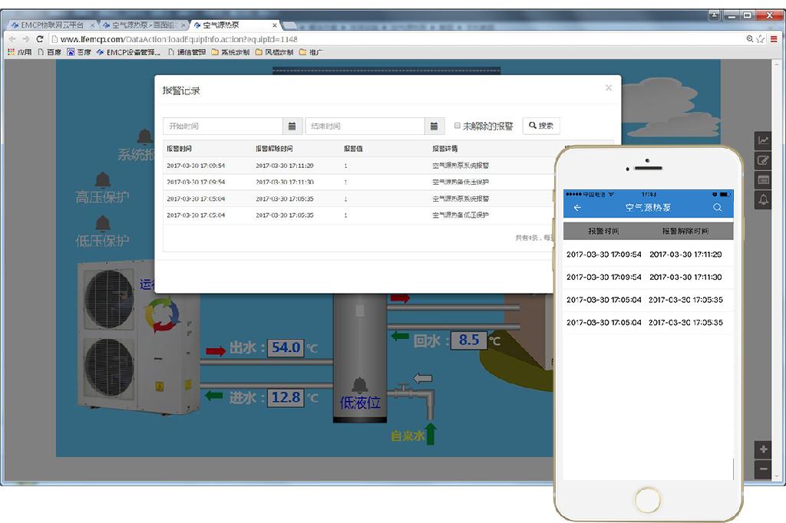Image resolution: width=786 pixels, height=523 pixels.
Task: Enable the 未解除的报警 checkbox
Action: (x=457, y=126)
